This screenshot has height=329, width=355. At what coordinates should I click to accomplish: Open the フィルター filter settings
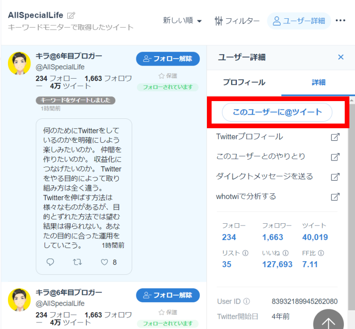(237, 21)
